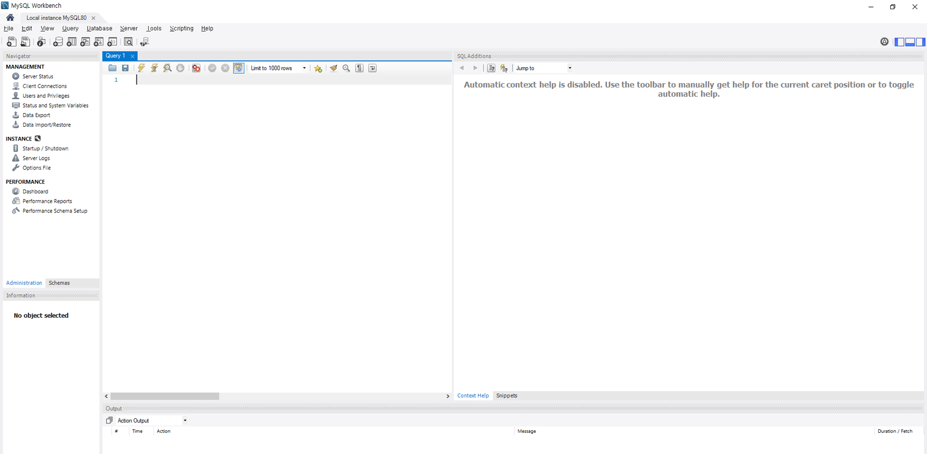Execute the whole script with lightning icon

[x=141, y=68]
